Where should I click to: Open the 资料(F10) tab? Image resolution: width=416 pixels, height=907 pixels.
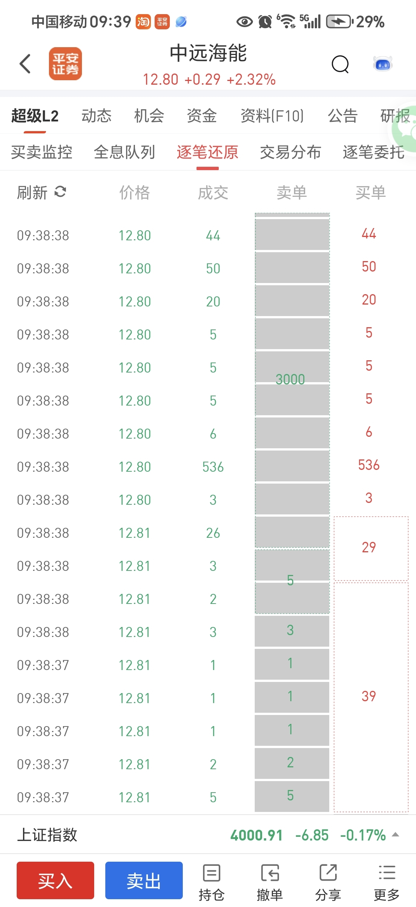(272, 116)
